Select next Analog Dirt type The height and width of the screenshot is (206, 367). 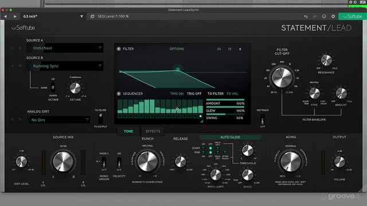[21, 120]
